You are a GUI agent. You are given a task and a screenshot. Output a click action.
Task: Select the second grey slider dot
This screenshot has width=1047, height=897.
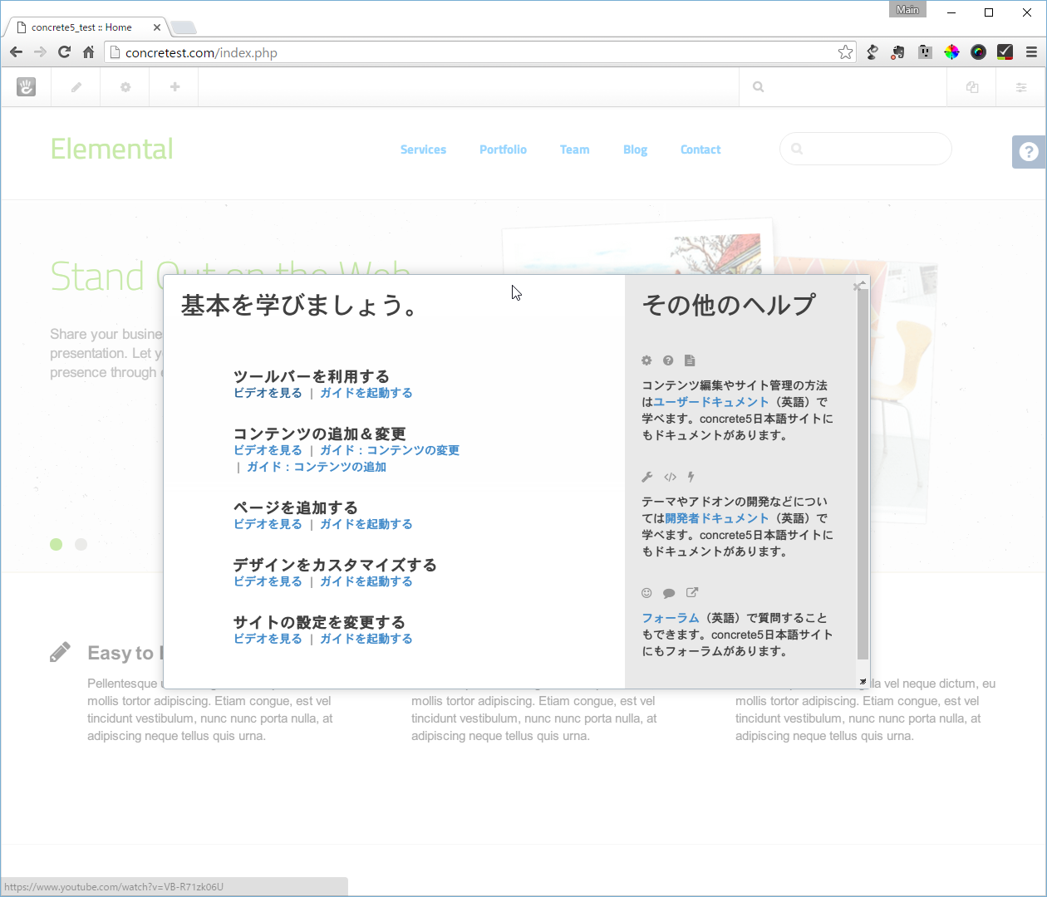pos(81,544)
